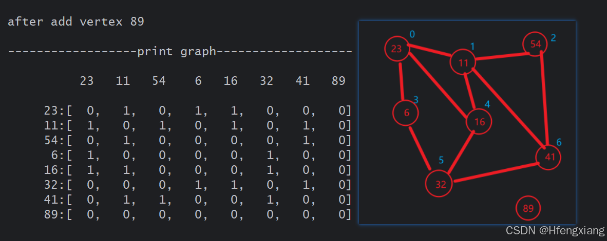
Task: Click column header 89 in the matrix
Action: (338, 81)
